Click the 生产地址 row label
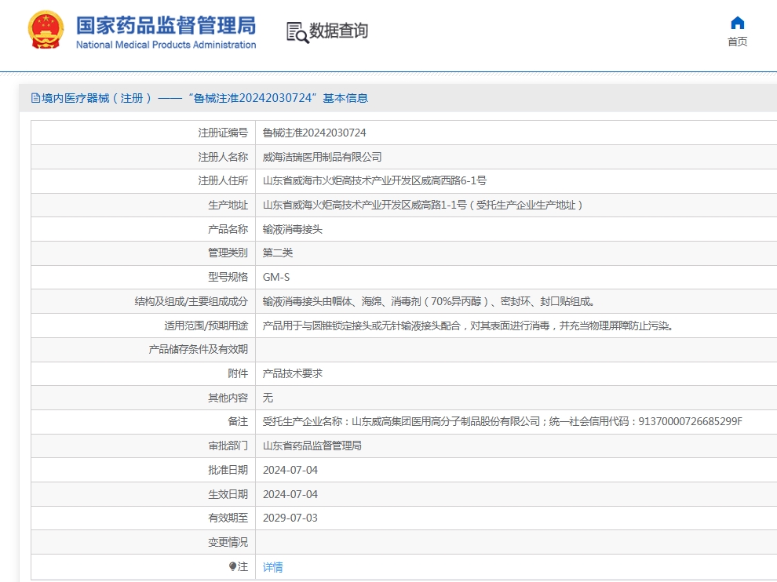 (228, 205)
